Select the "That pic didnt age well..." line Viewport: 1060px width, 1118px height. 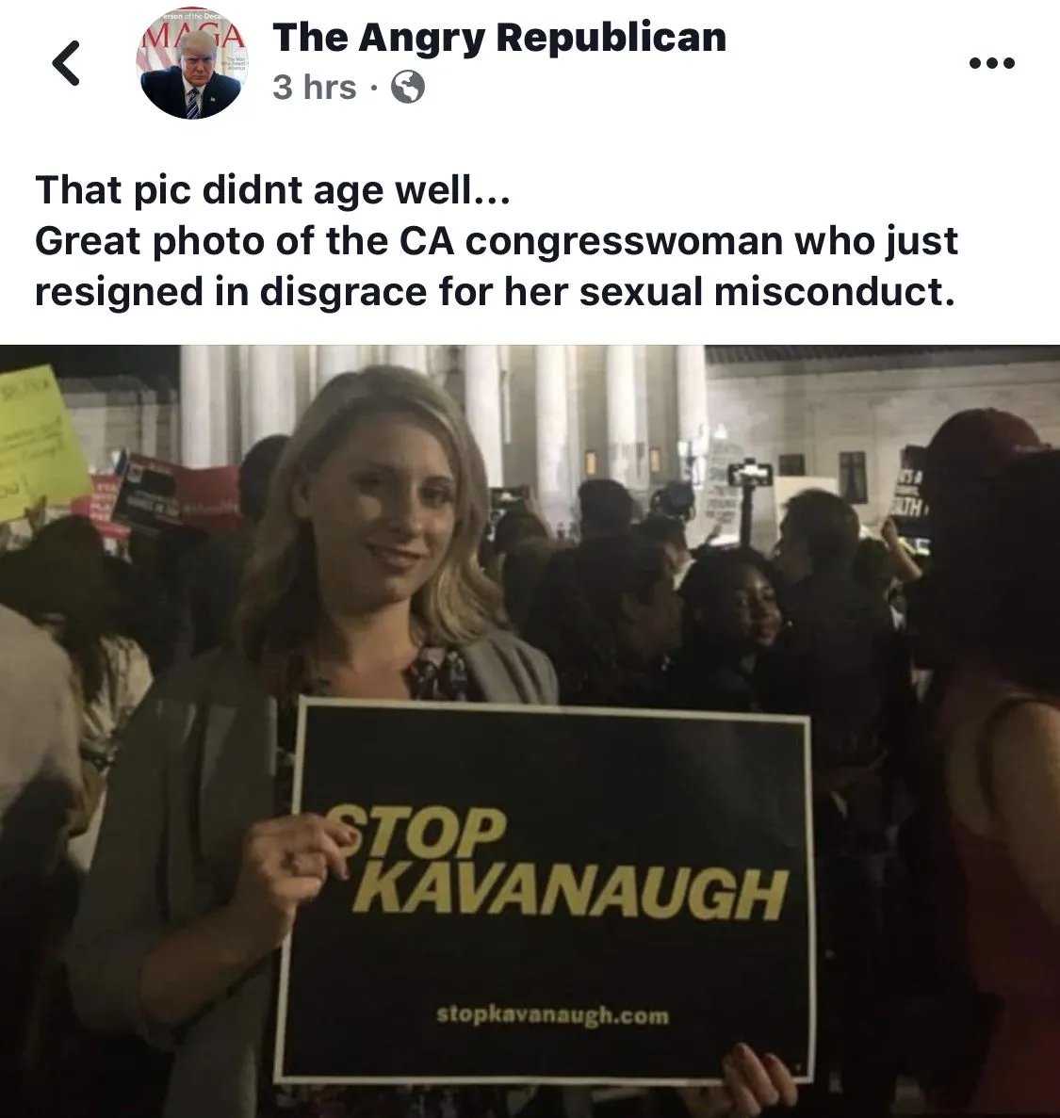pyautogui.click(x=272, y=190)
